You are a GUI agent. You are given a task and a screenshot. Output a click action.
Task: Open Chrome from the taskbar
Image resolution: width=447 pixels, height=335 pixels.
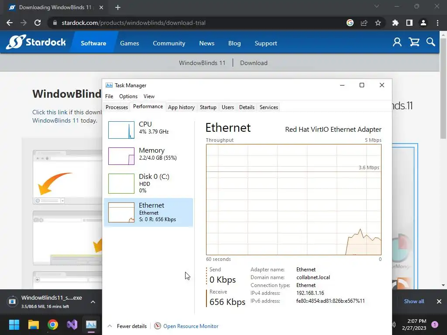coord(53,325)
